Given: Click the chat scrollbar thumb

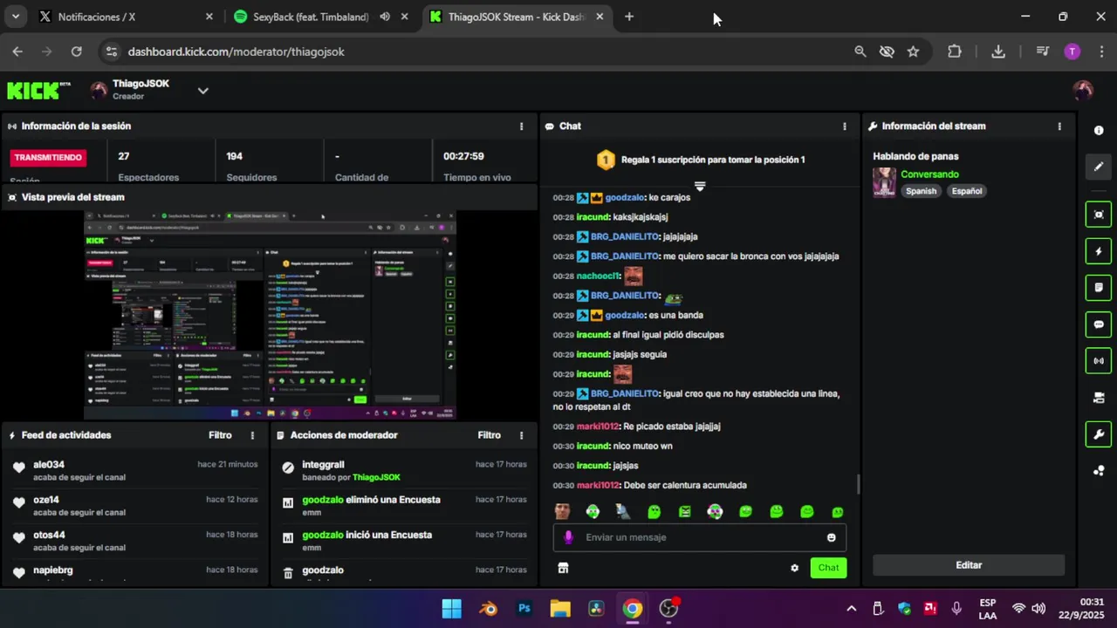Looking at the screenshot, I should pyautogui.click(x=858, y=484).
